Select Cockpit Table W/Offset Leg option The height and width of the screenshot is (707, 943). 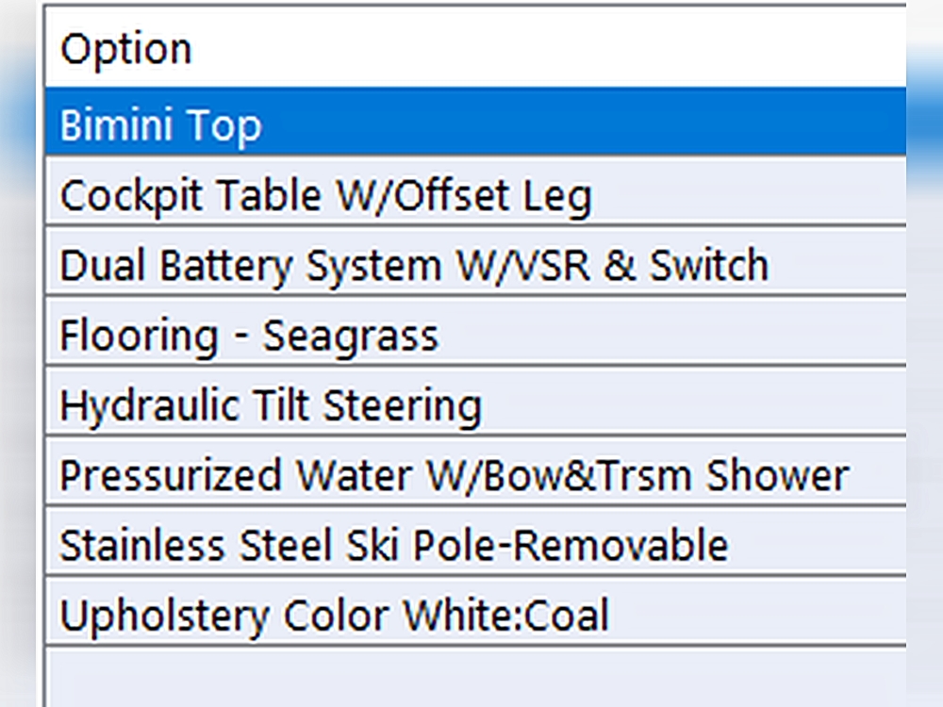click(325, 196)
